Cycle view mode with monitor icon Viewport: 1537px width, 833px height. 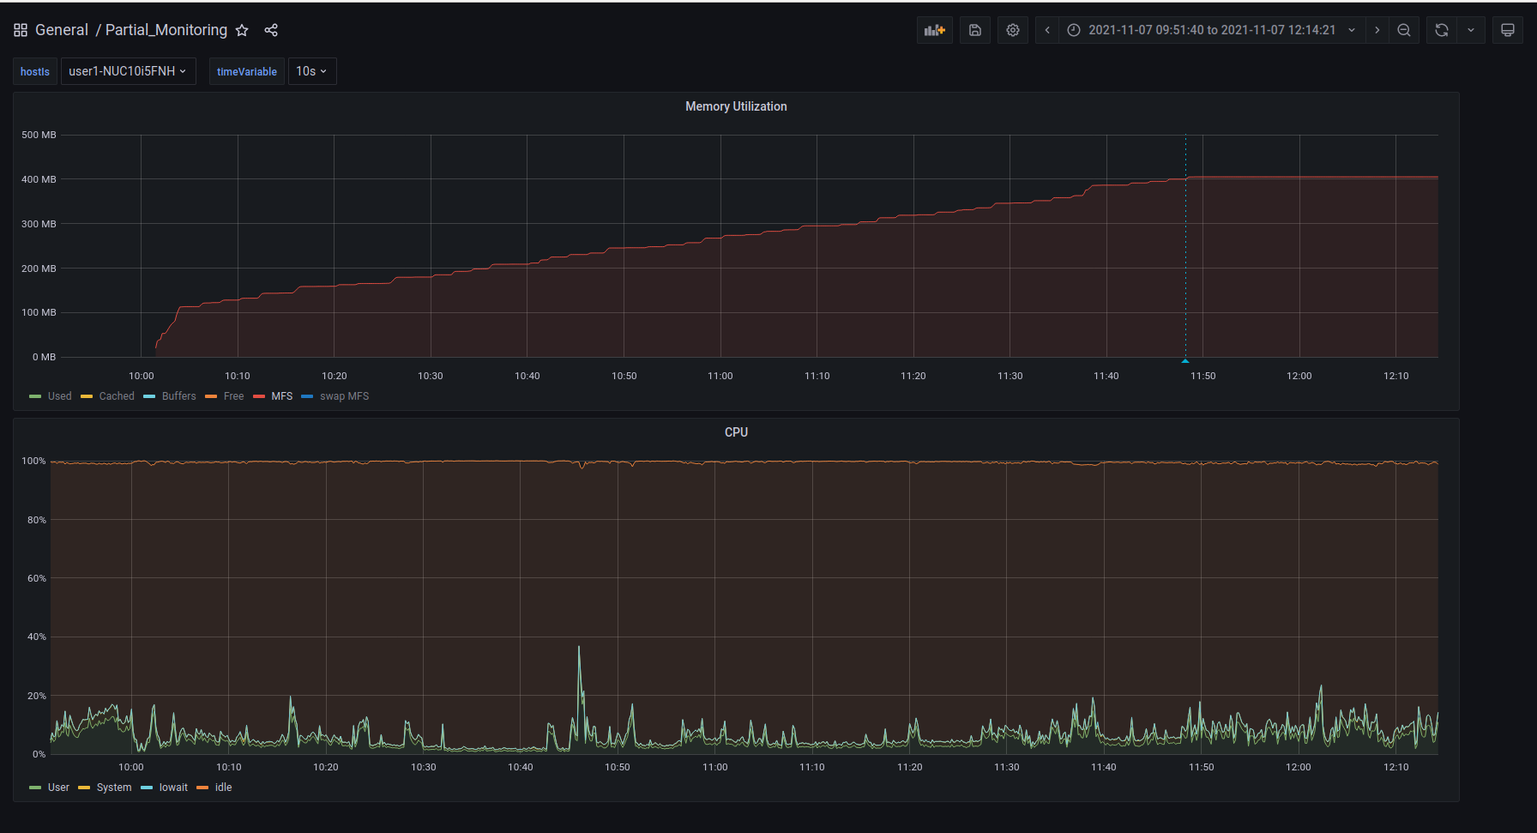click(x=1507, y=30)
